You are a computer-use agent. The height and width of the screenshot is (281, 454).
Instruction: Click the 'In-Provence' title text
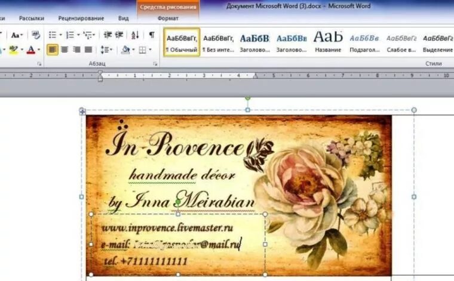point(175,144)
